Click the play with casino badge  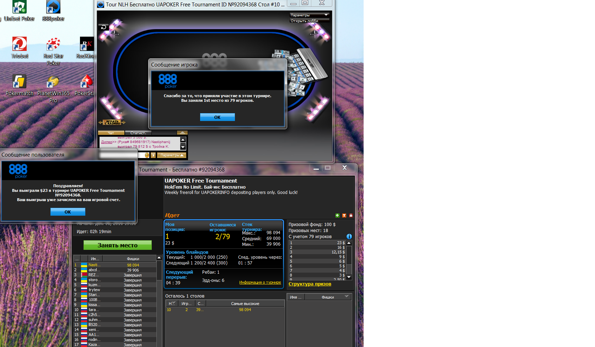click(x=112, y=122)
